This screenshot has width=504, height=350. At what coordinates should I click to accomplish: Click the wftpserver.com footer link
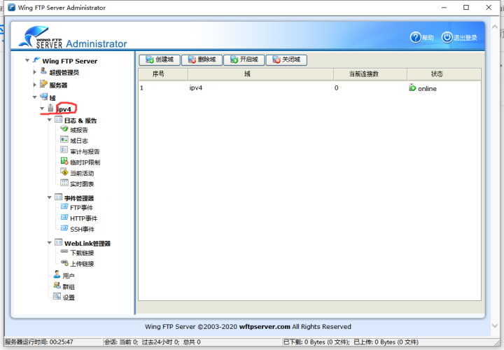[265, 327]
